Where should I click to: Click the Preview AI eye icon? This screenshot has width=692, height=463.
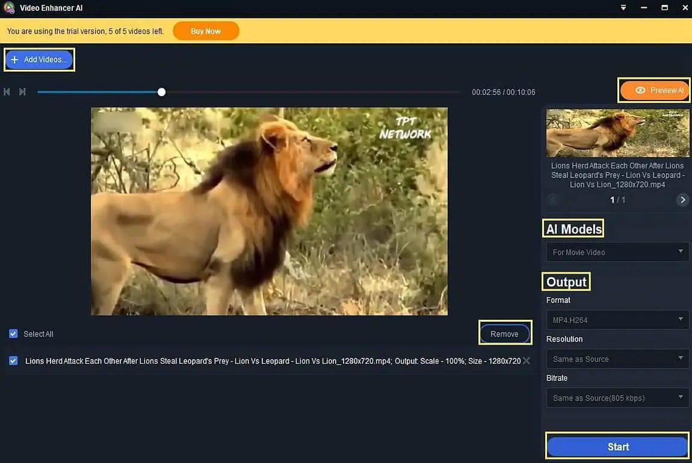point(640,90)
